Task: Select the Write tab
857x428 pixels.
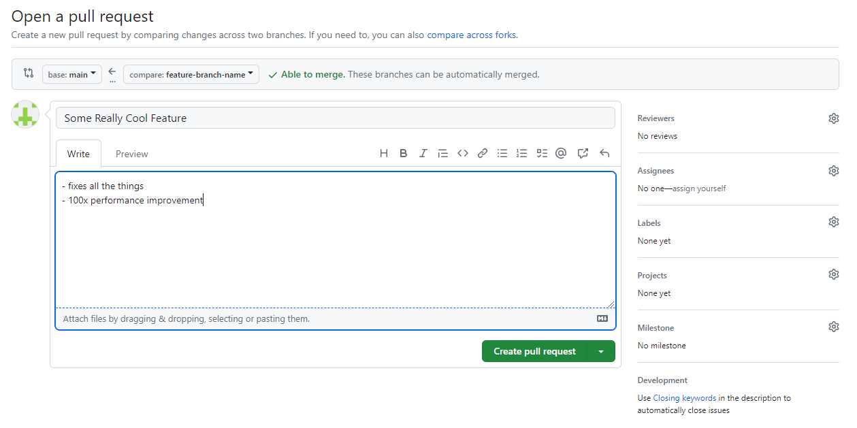Action: click(x=78, y=153)
